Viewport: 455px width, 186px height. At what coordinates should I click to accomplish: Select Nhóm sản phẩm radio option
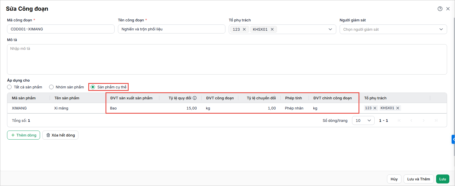pos(51,87)
